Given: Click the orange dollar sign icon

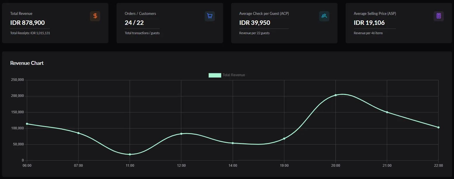Looking at the screenshot, I should click(95, 16).
